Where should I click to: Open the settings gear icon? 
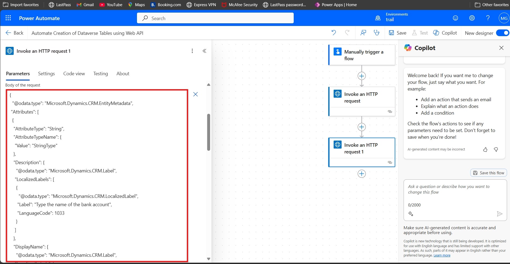tap(472, 18)
